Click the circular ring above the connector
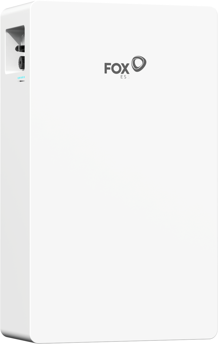The width and height of the screenshot is (218, 344). 23,40
